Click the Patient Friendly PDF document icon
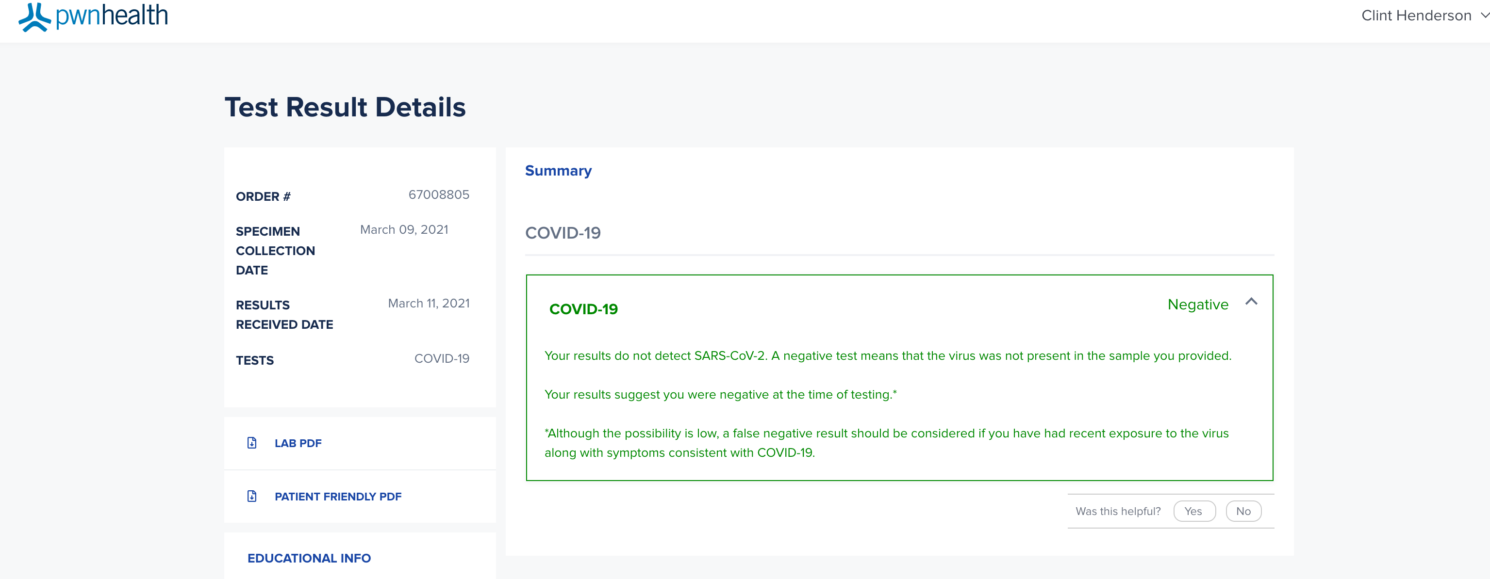This screenshot has width=1490, height=579. pyautogui.click(x=251, y=496)
